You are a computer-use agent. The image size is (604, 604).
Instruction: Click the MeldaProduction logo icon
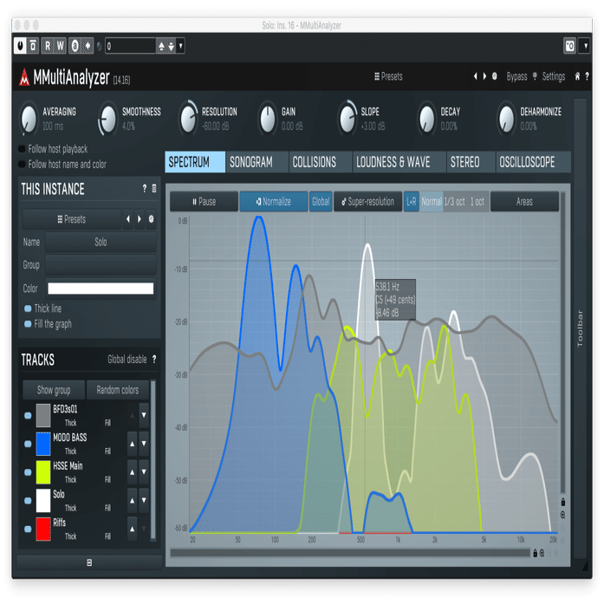(24, 77)
